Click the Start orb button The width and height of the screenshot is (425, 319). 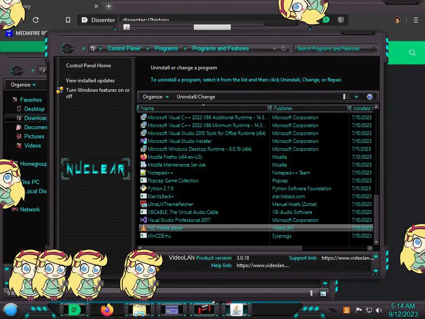[11, 311]
